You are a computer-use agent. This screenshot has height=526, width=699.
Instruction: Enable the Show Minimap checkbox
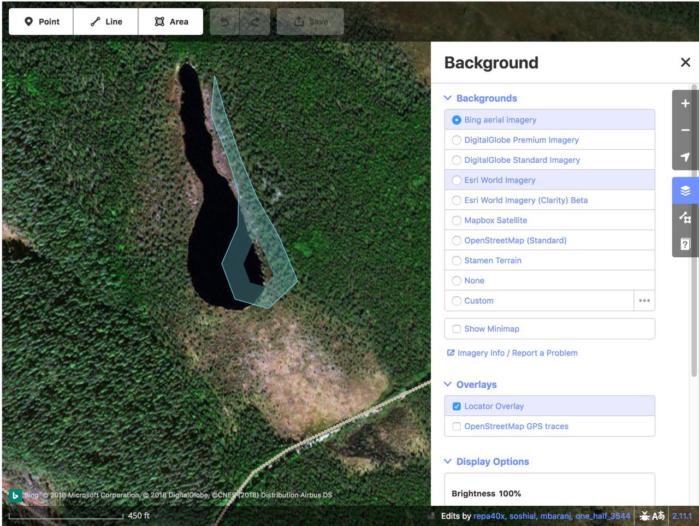pyautogui.click(x=457, y=329)
